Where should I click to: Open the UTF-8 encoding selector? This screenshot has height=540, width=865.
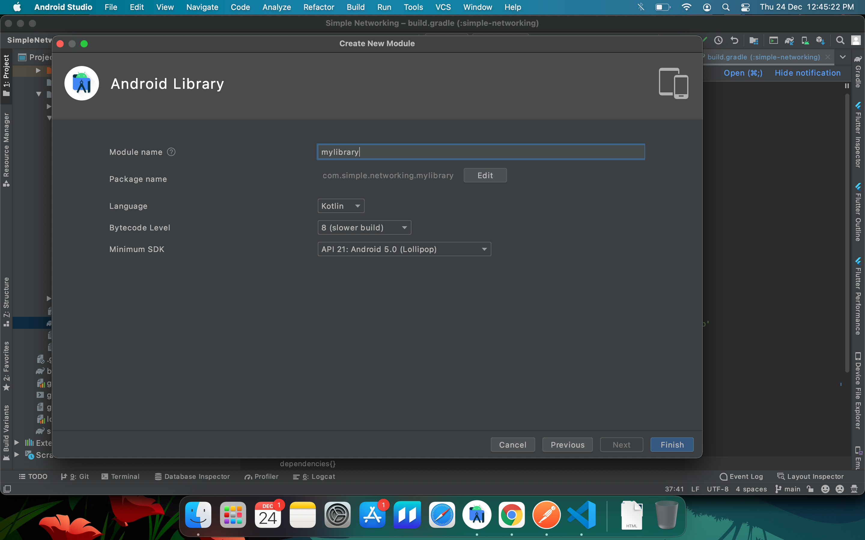coord(717,489)
